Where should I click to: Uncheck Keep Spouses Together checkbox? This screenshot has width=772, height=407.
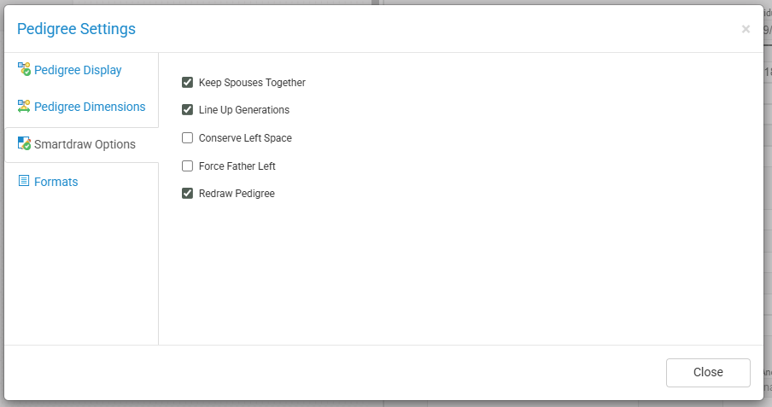(x=188, y=83)
